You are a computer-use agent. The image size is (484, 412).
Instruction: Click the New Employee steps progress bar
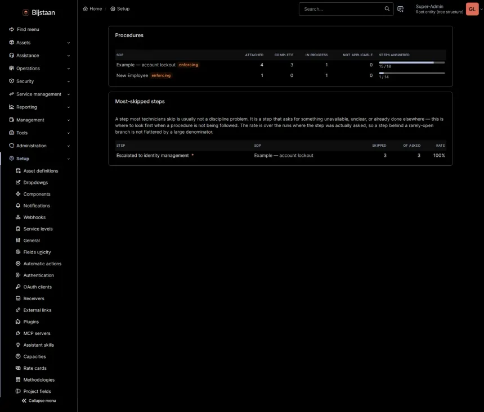(x=412, y=73)
